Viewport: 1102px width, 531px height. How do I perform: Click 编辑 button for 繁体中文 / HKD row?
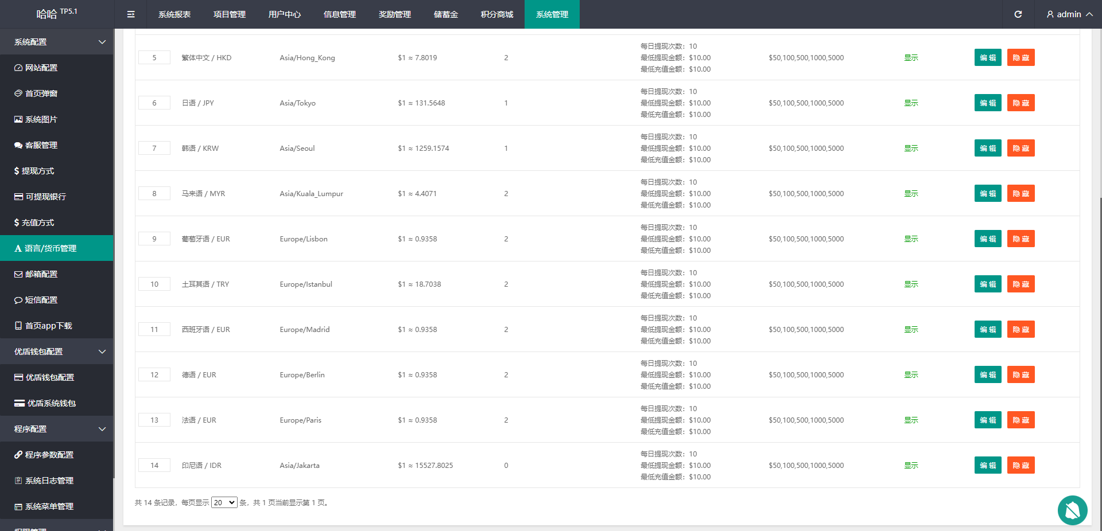(x=987, y=58)
